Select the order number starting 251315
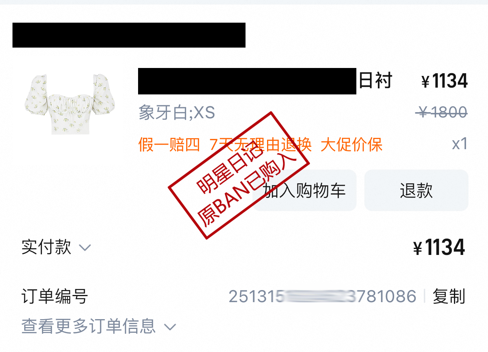This screenshot has width=488, height=352. coord(322,296)
